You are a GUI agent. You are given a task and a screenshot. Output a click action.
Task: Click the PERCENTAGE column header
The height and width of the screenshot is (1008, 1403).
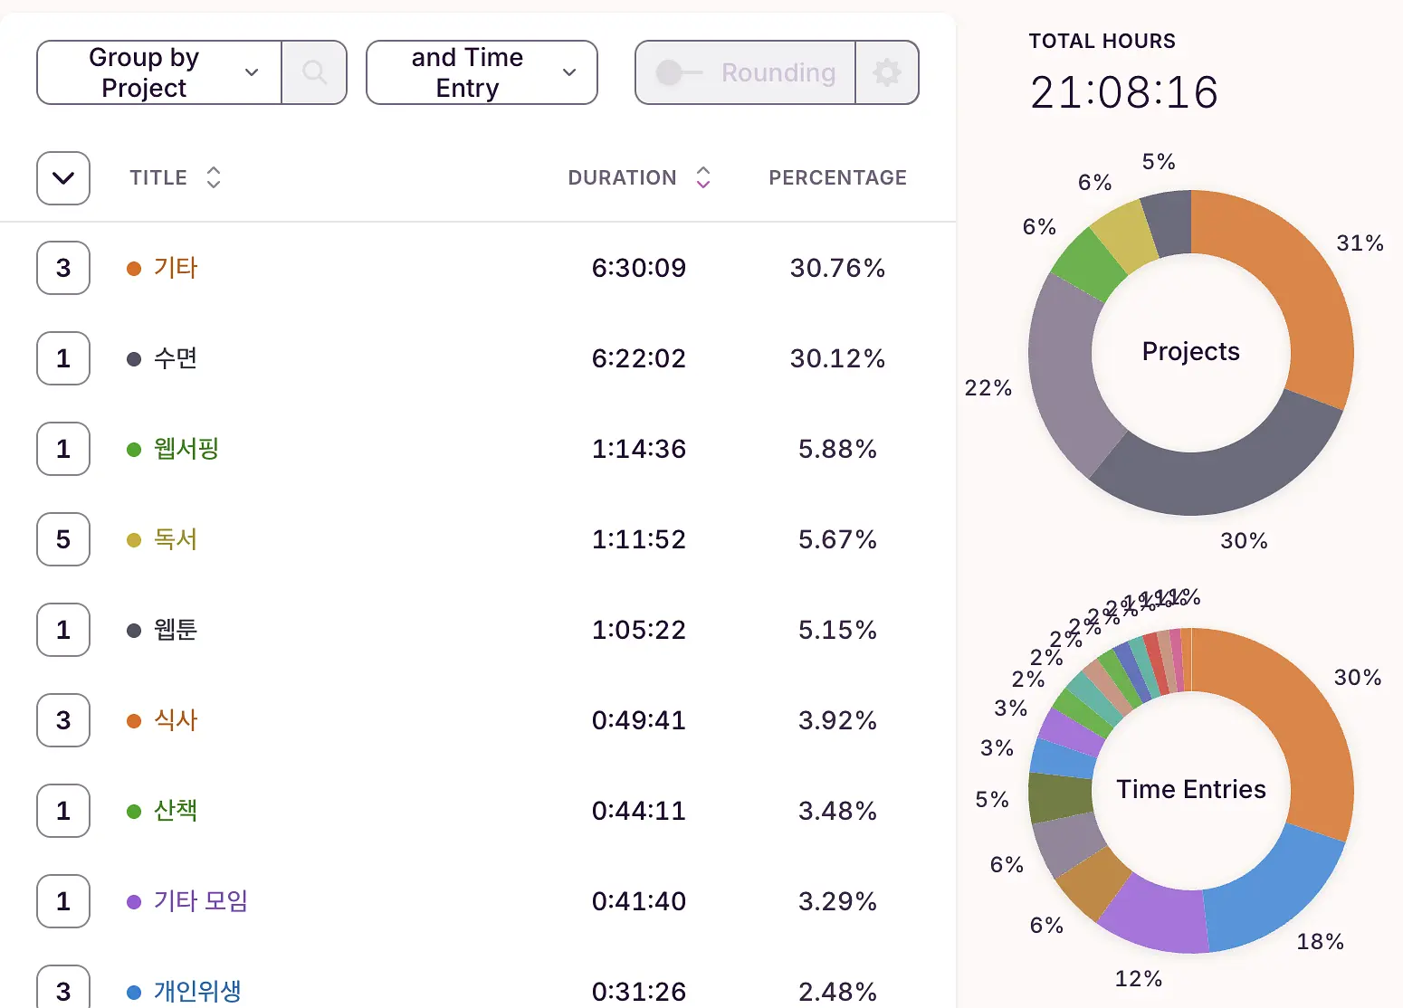837,177
